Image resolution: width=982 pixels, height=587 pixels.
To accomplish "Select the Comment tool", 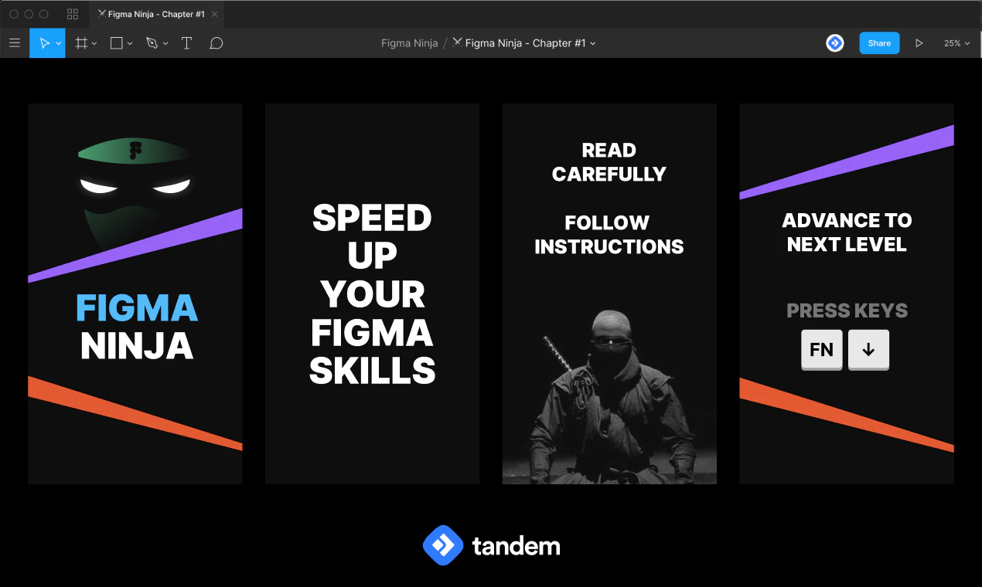I will pyautogui.click(x=217, y=43).
